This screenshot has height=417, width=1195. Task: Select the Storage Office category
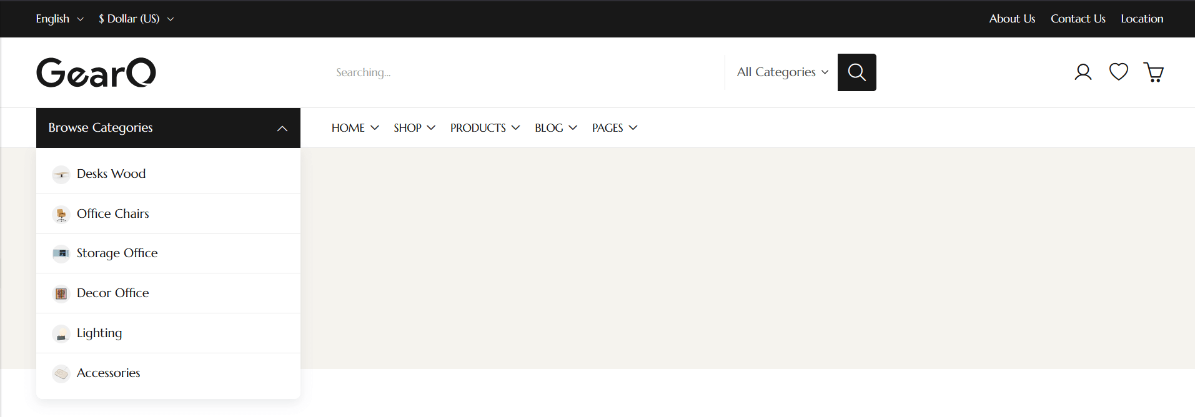117,253
